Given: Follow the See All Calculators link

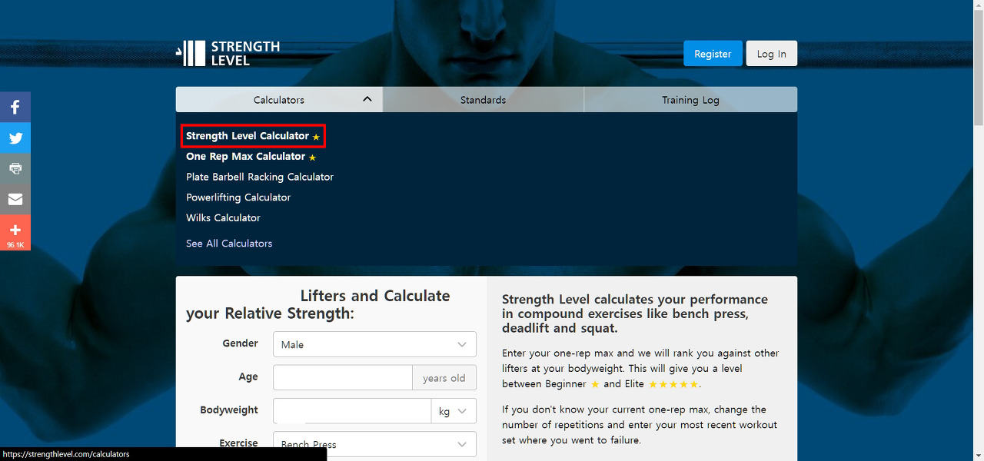Looking at the screenshot, I should coord(229,244).
